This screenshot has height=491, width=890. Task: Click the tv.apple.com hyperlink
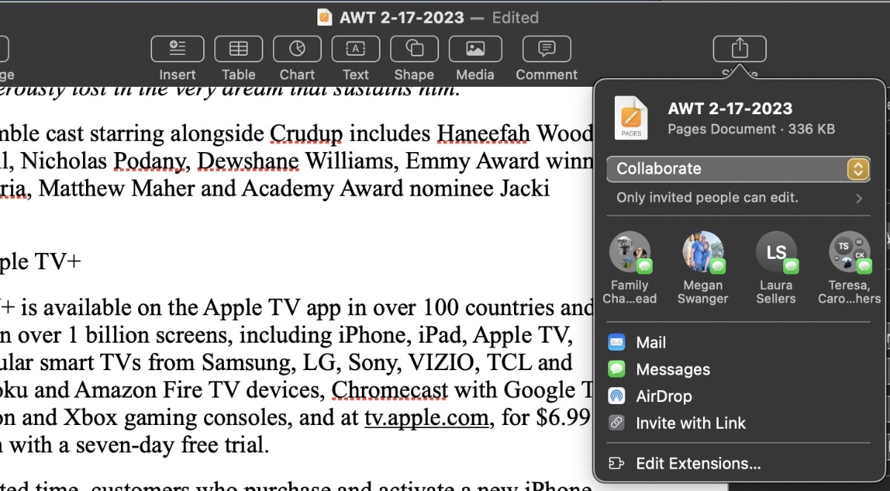pos(426,418)
